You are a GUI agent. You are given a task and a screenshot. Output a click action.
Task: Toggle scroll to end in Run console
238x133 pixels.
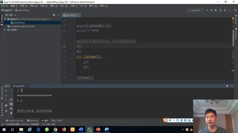tap(11, 104)
